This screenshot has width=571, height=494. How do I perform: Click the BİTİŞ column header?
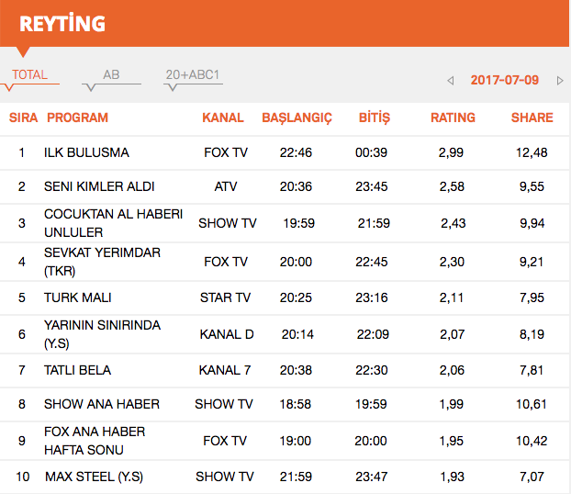[374, 118]
